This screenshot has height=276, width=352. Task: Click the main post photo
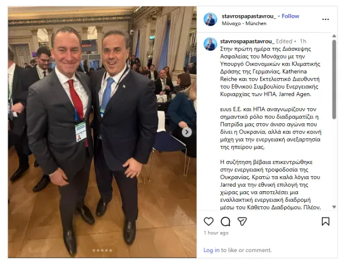pos(102,132)
